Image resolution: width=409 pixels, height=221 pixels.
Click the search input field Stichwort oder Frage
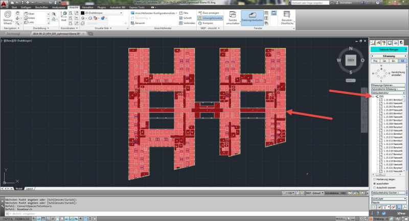[310, 3]
